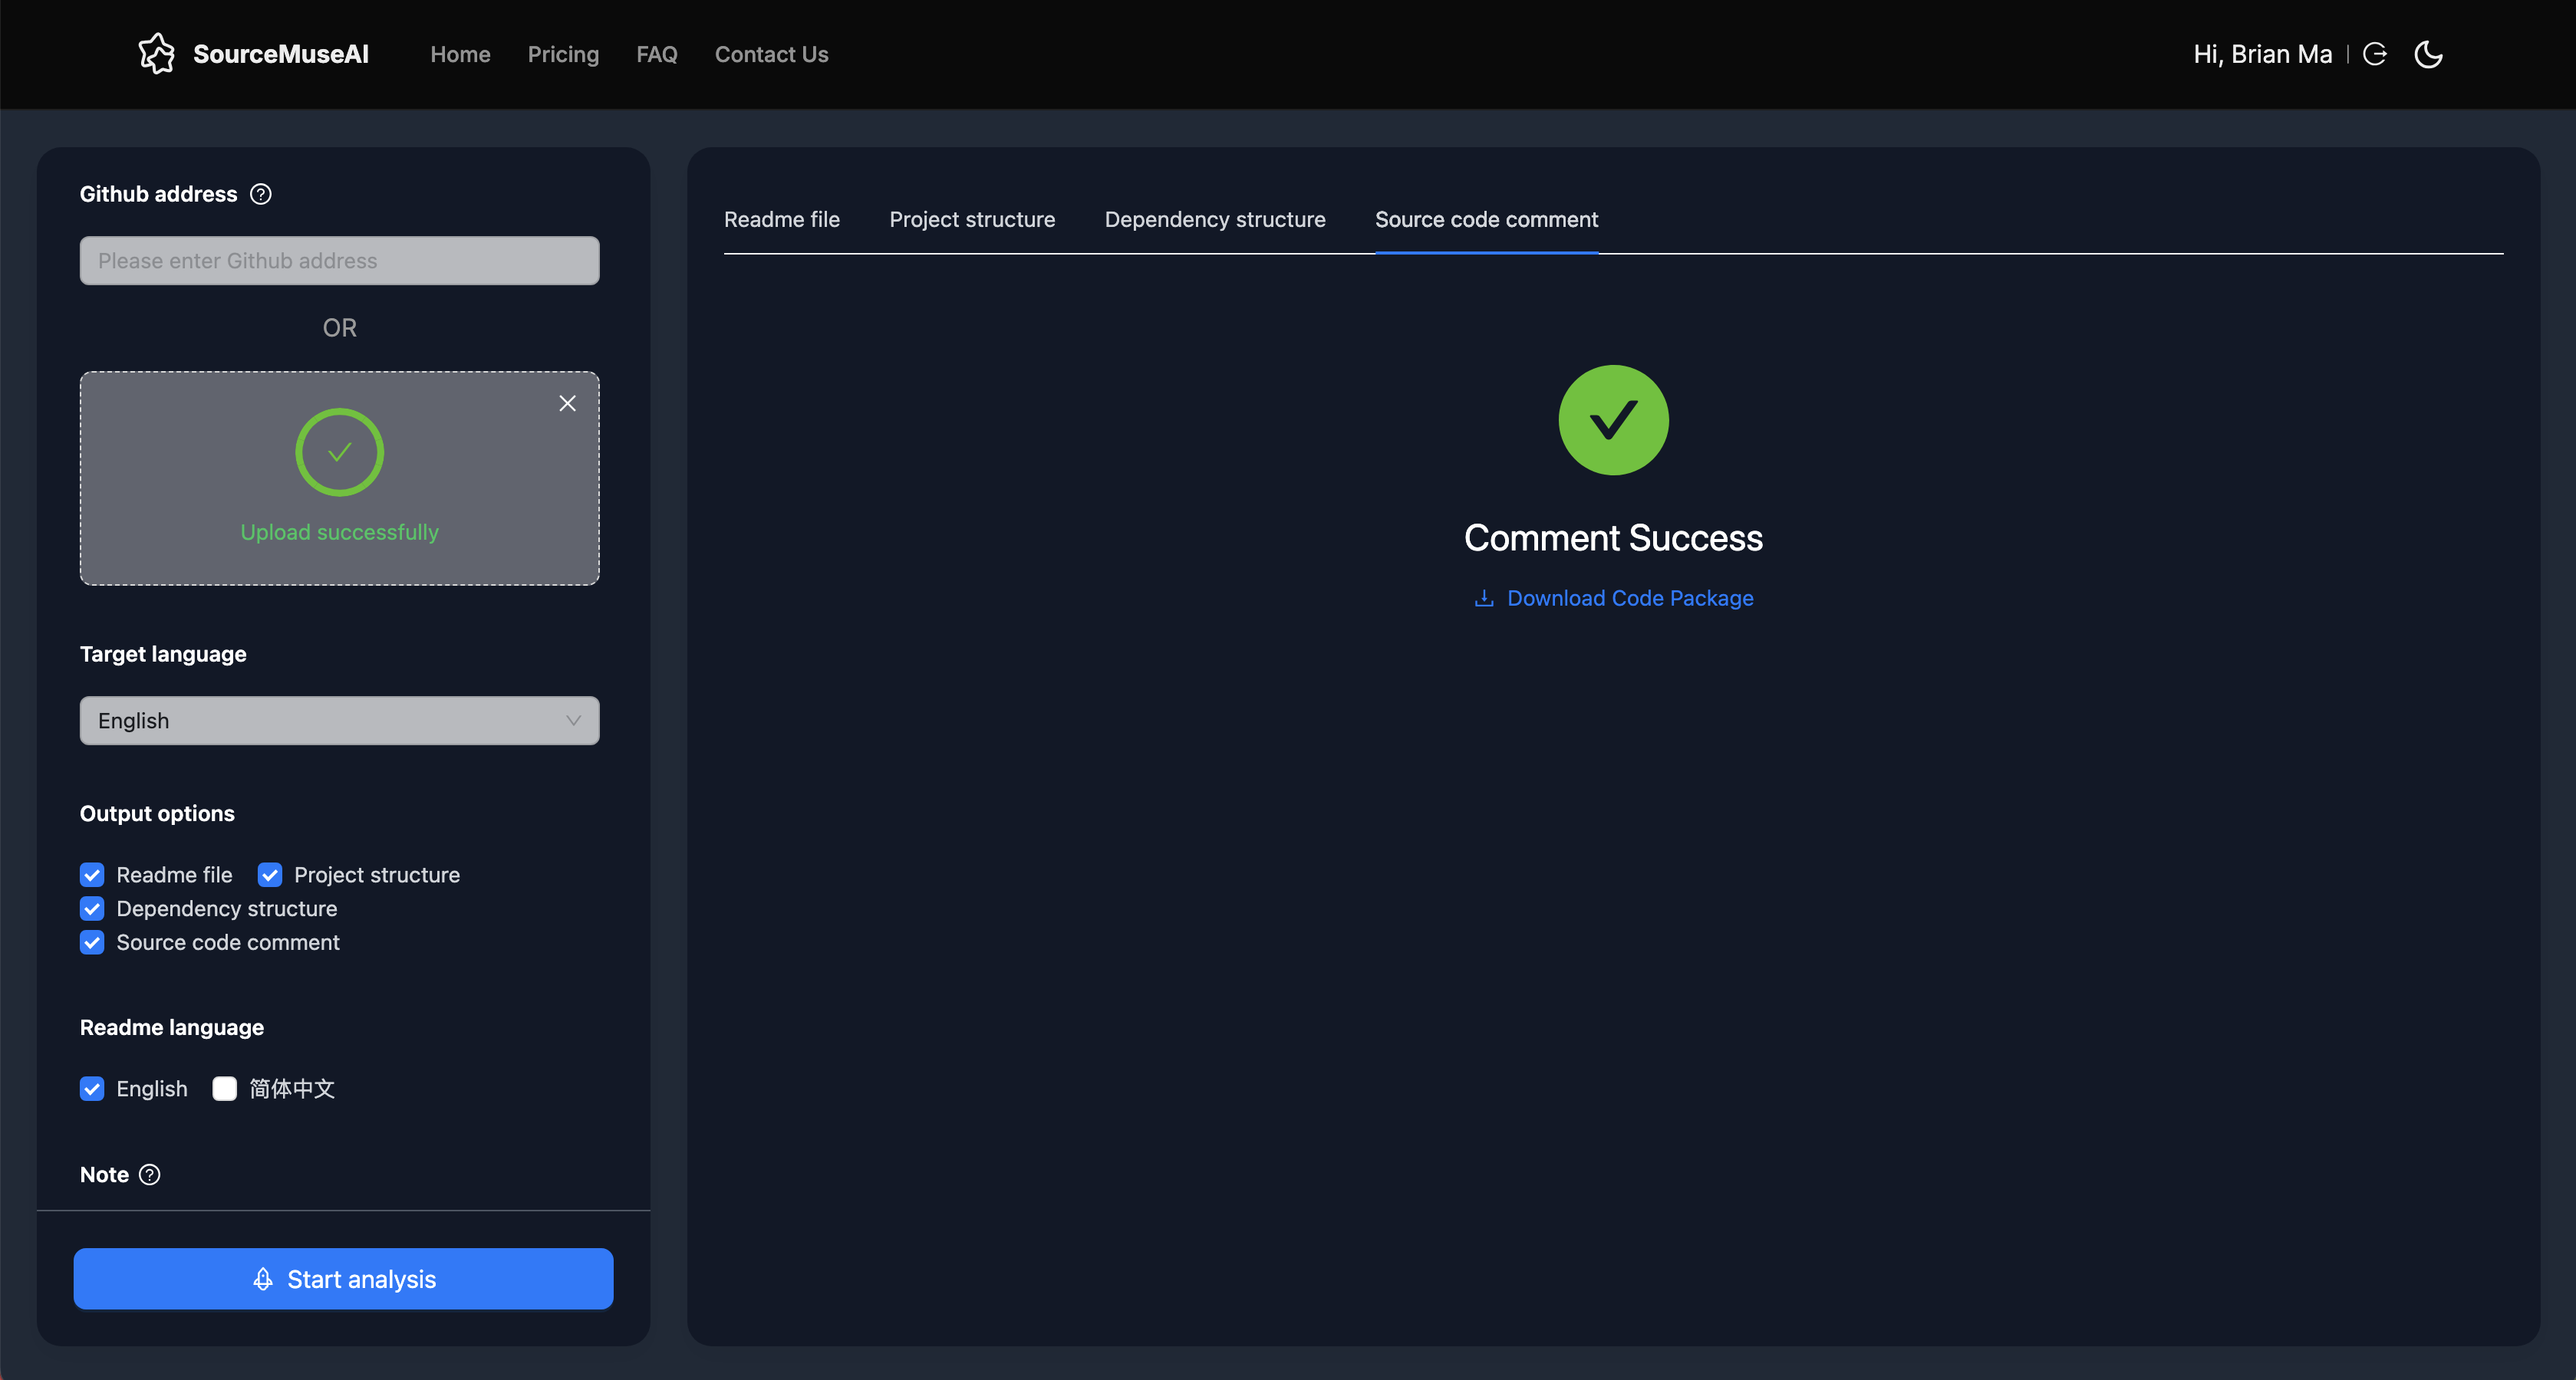The image size is (2576, 1380).
Task: Switch to the Readme file tab
Action: pos(780,218)
